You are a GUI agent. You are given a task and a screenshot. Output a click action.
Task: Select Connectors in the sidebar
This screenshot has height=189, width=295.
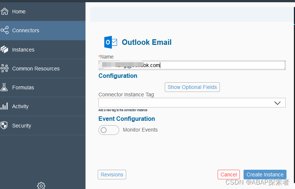pyautogui.click(x=43, y=30)
